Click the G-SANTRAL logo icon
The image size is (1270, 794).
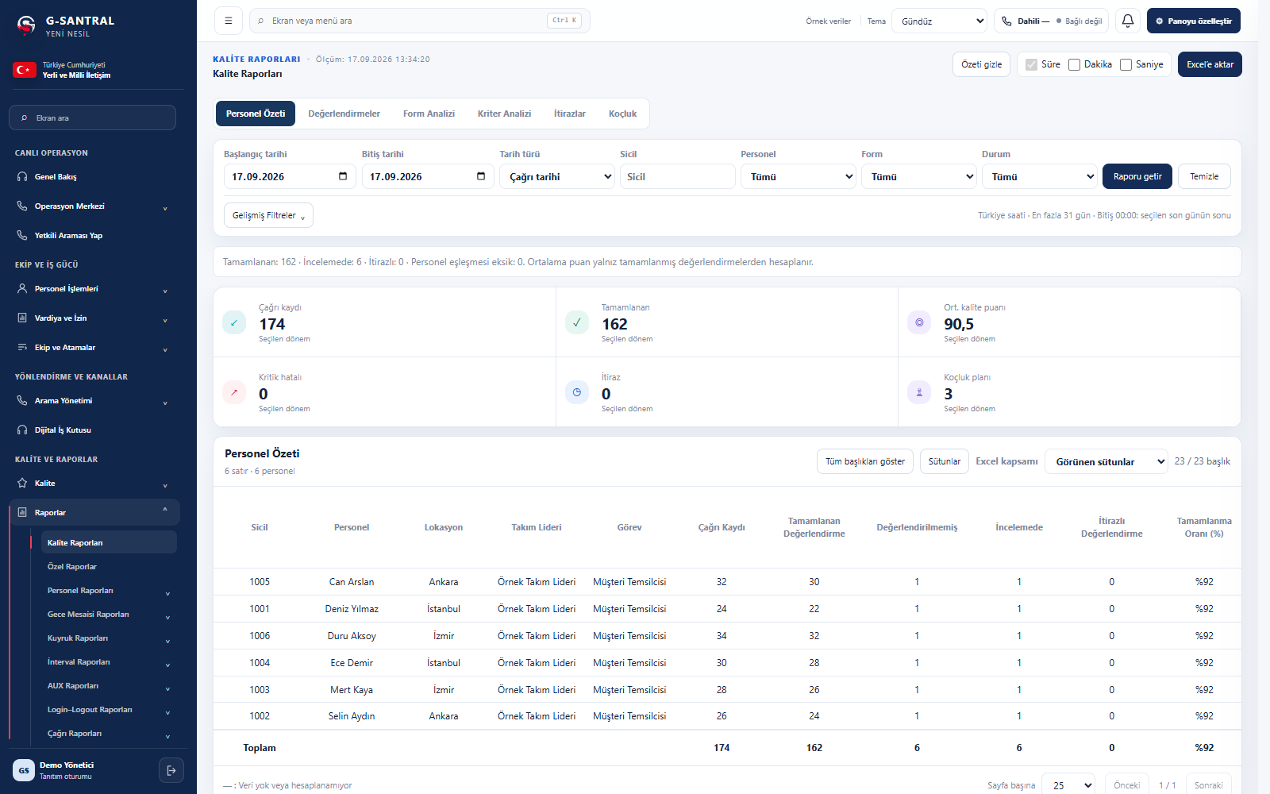click(26, 26)
